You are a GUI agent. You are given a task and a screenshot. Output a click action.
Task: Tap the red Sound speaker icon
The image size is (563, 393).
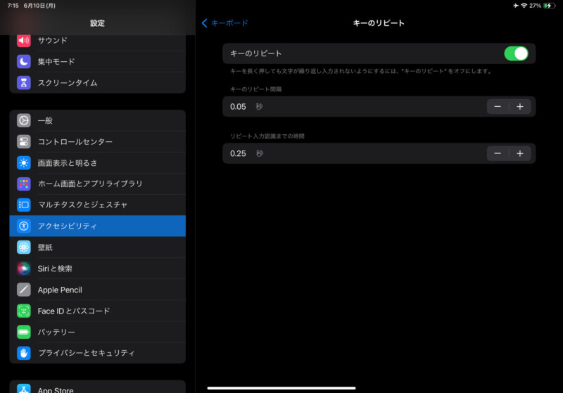pos(24,41)
